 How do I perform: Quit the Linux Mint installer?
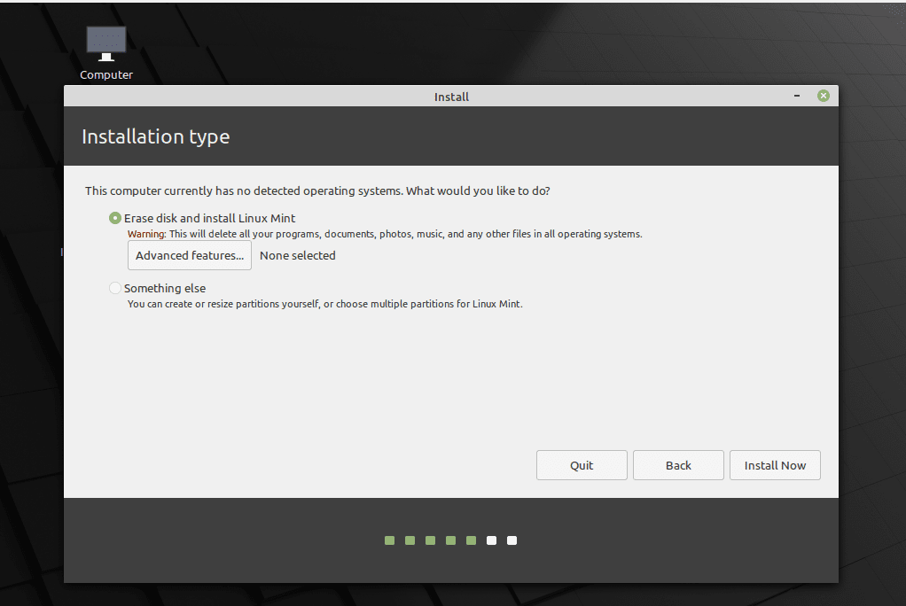click(x=582, y=465)
